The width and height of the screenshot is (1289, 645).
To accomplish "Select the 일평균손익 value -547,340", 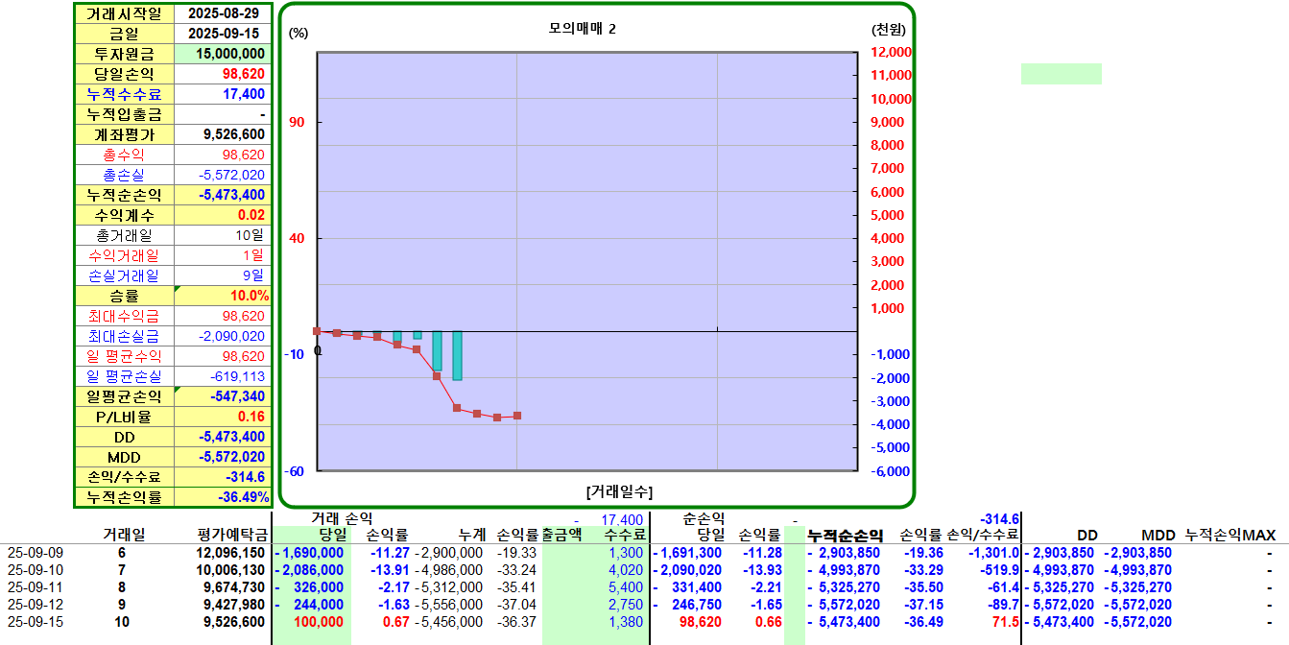I will (223, 396).
